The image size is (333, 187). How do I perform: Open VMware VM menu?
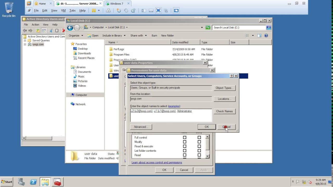click(63, 11)
